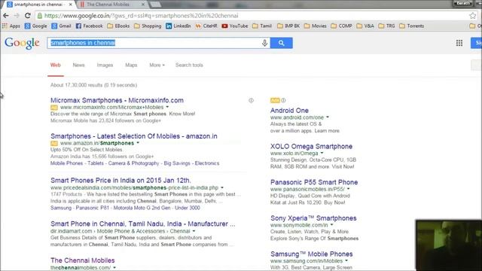Open TRG bookmark folder
Screen dimensions: 482x271
386,26
